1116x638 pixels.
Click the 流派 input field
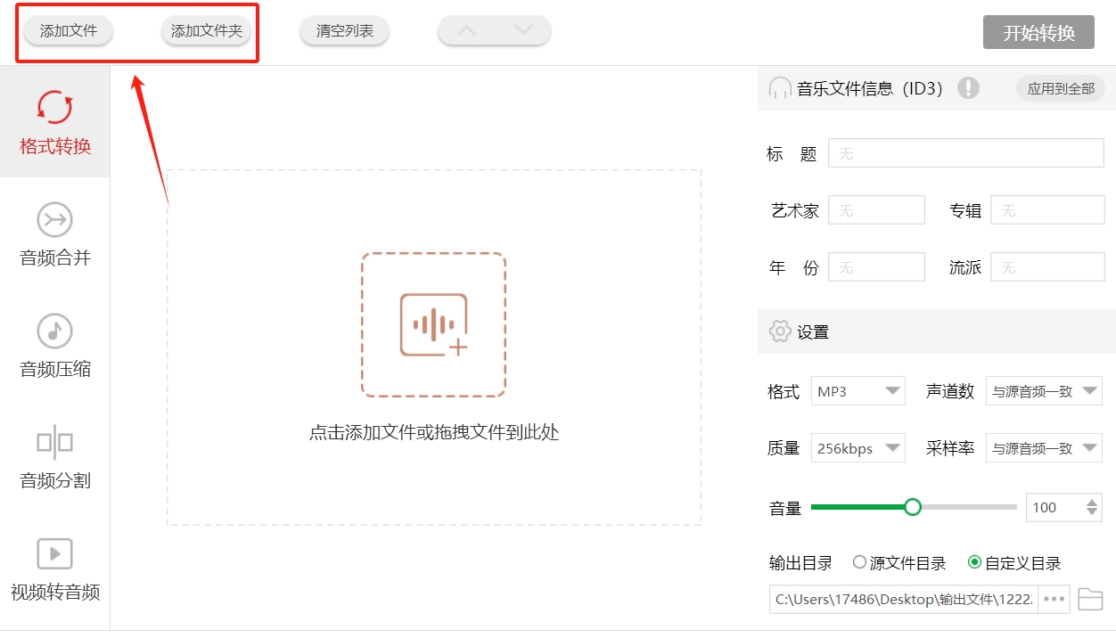pos(1048,267)
